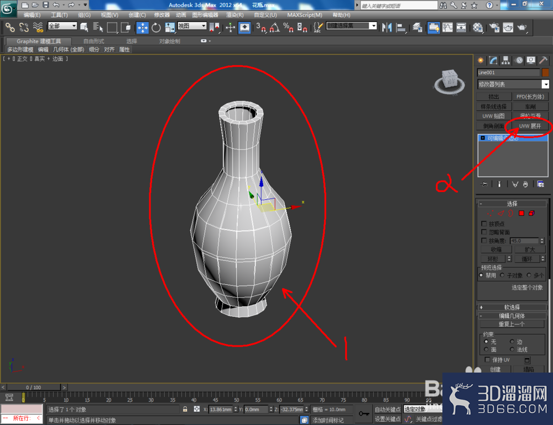The image size is (553, 425).
Task: Toggle the Spinner Snap icon
Action: point(302,28)
